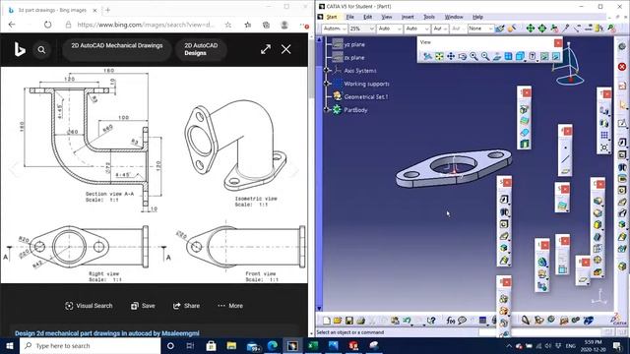Open Isometric View cube in View toolbar
This screenshot has height=354, width=630.
520,57
